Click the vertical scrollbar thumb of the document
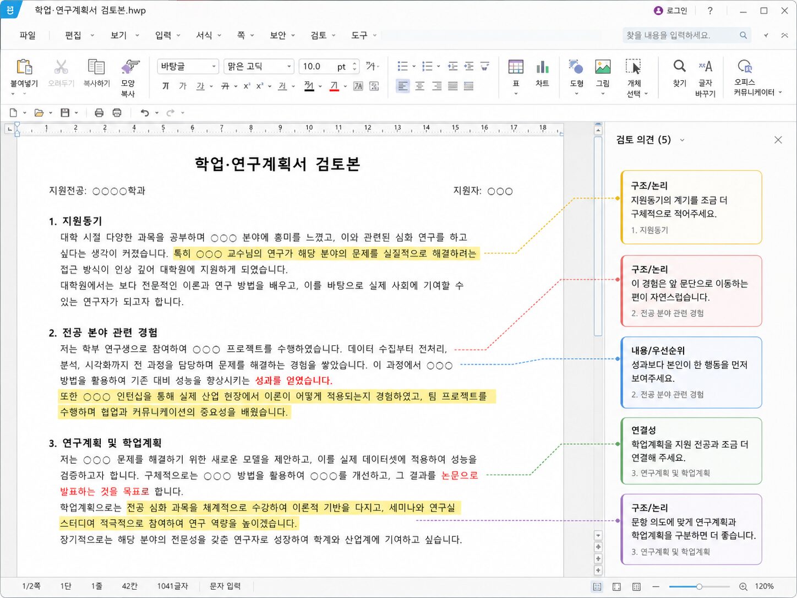Screen dimensions: 797x598 coord(598,236)
